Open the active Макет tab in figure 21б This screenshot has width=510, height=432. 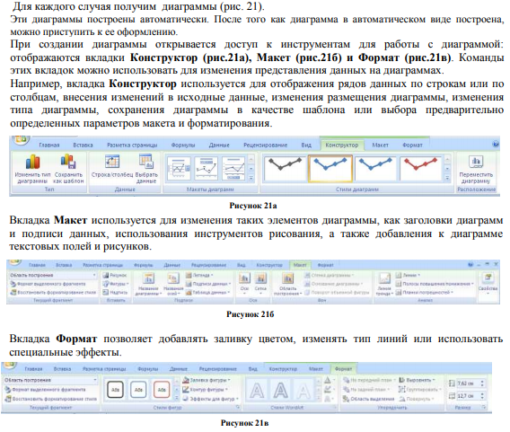coord(300,265)
